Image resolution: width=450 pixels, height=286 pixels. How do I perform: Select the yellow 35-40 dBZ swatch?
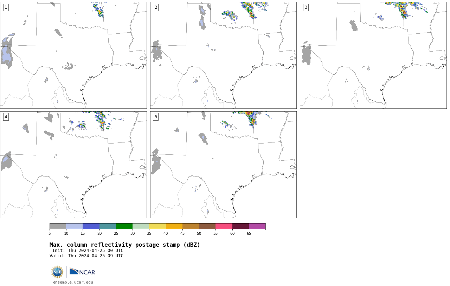157,226
